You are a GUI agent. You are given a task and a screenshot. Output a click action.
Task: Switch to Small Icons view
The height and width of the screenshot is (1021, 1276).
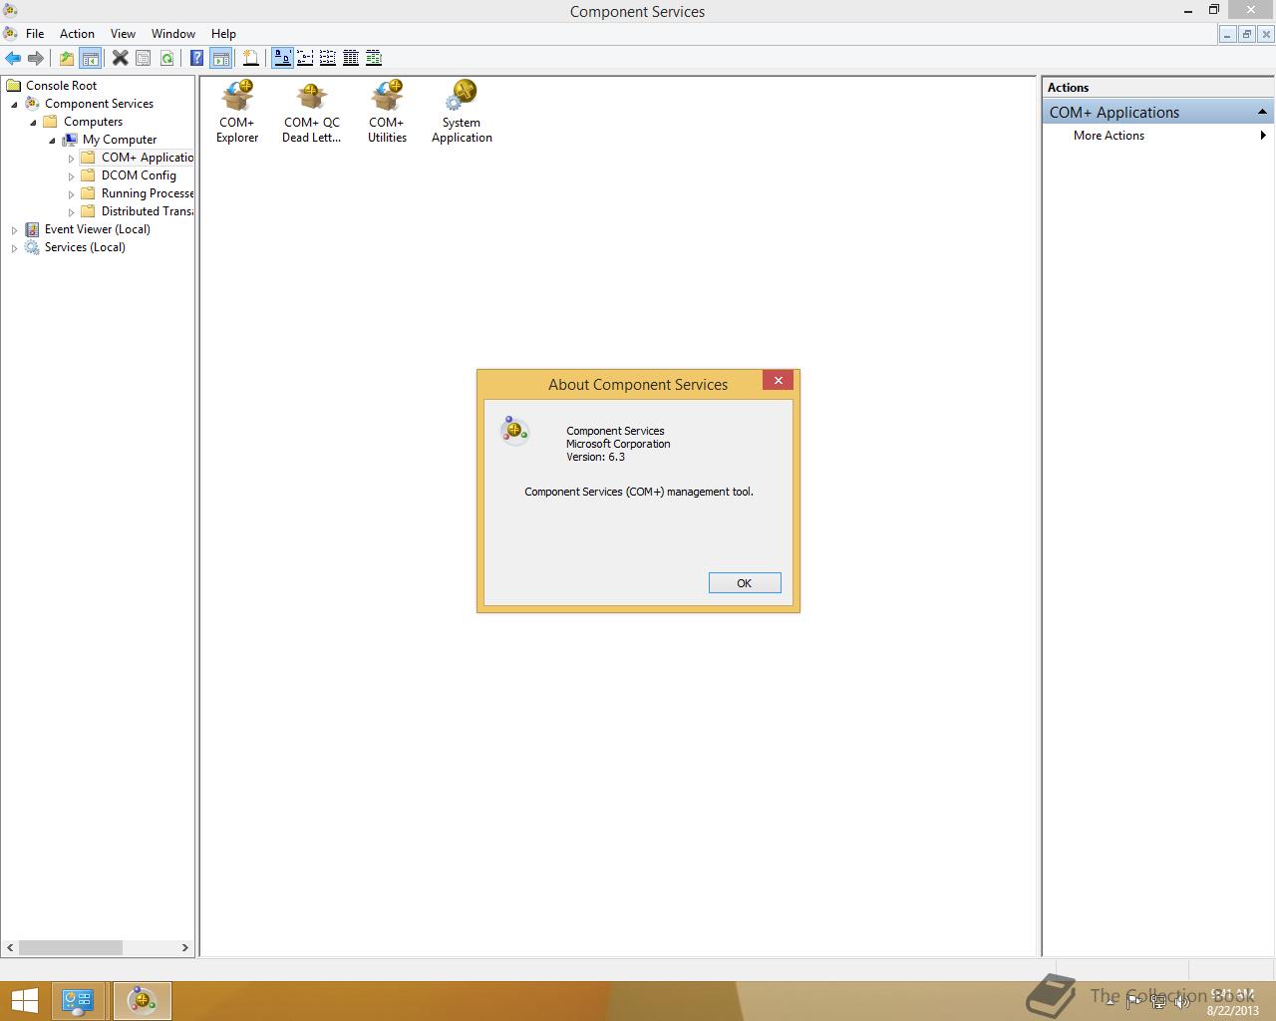click(305, 58)
